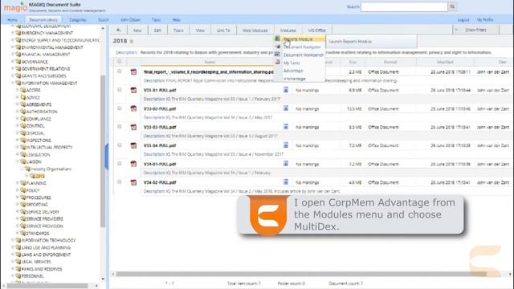514x289 pixels.
Task: Open the Reports Module icon in Modules menu
Action: pyautogui.click(x=277, y=39)
